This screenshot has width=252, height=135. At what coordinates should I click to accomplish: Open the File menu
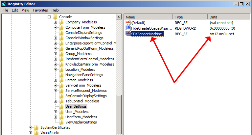tap(5, 10)
